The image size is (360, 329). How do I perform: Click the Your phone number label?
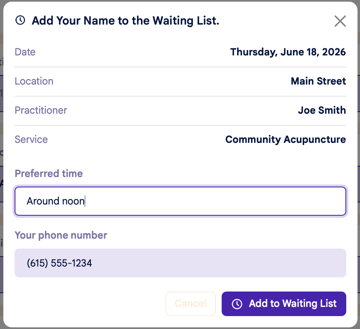(61, 235)
